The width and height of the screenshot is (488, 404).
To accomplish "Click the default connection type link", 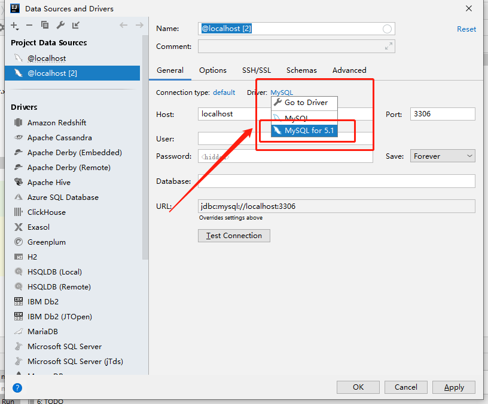I will coord(224,92).
